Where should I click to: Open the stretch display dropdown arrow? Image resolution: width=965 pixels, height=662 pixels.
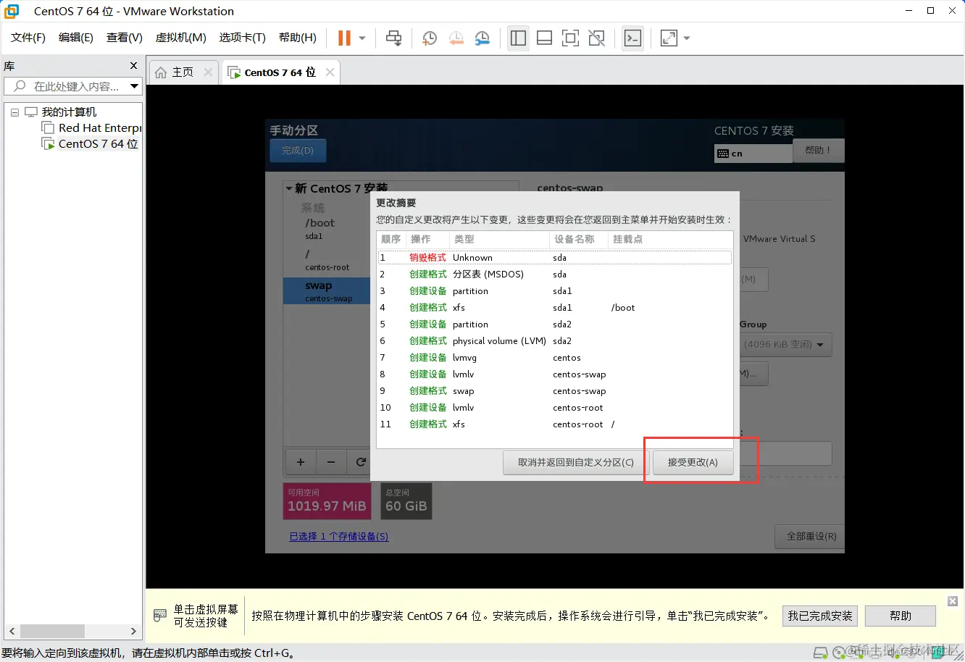tap(687, 38)
